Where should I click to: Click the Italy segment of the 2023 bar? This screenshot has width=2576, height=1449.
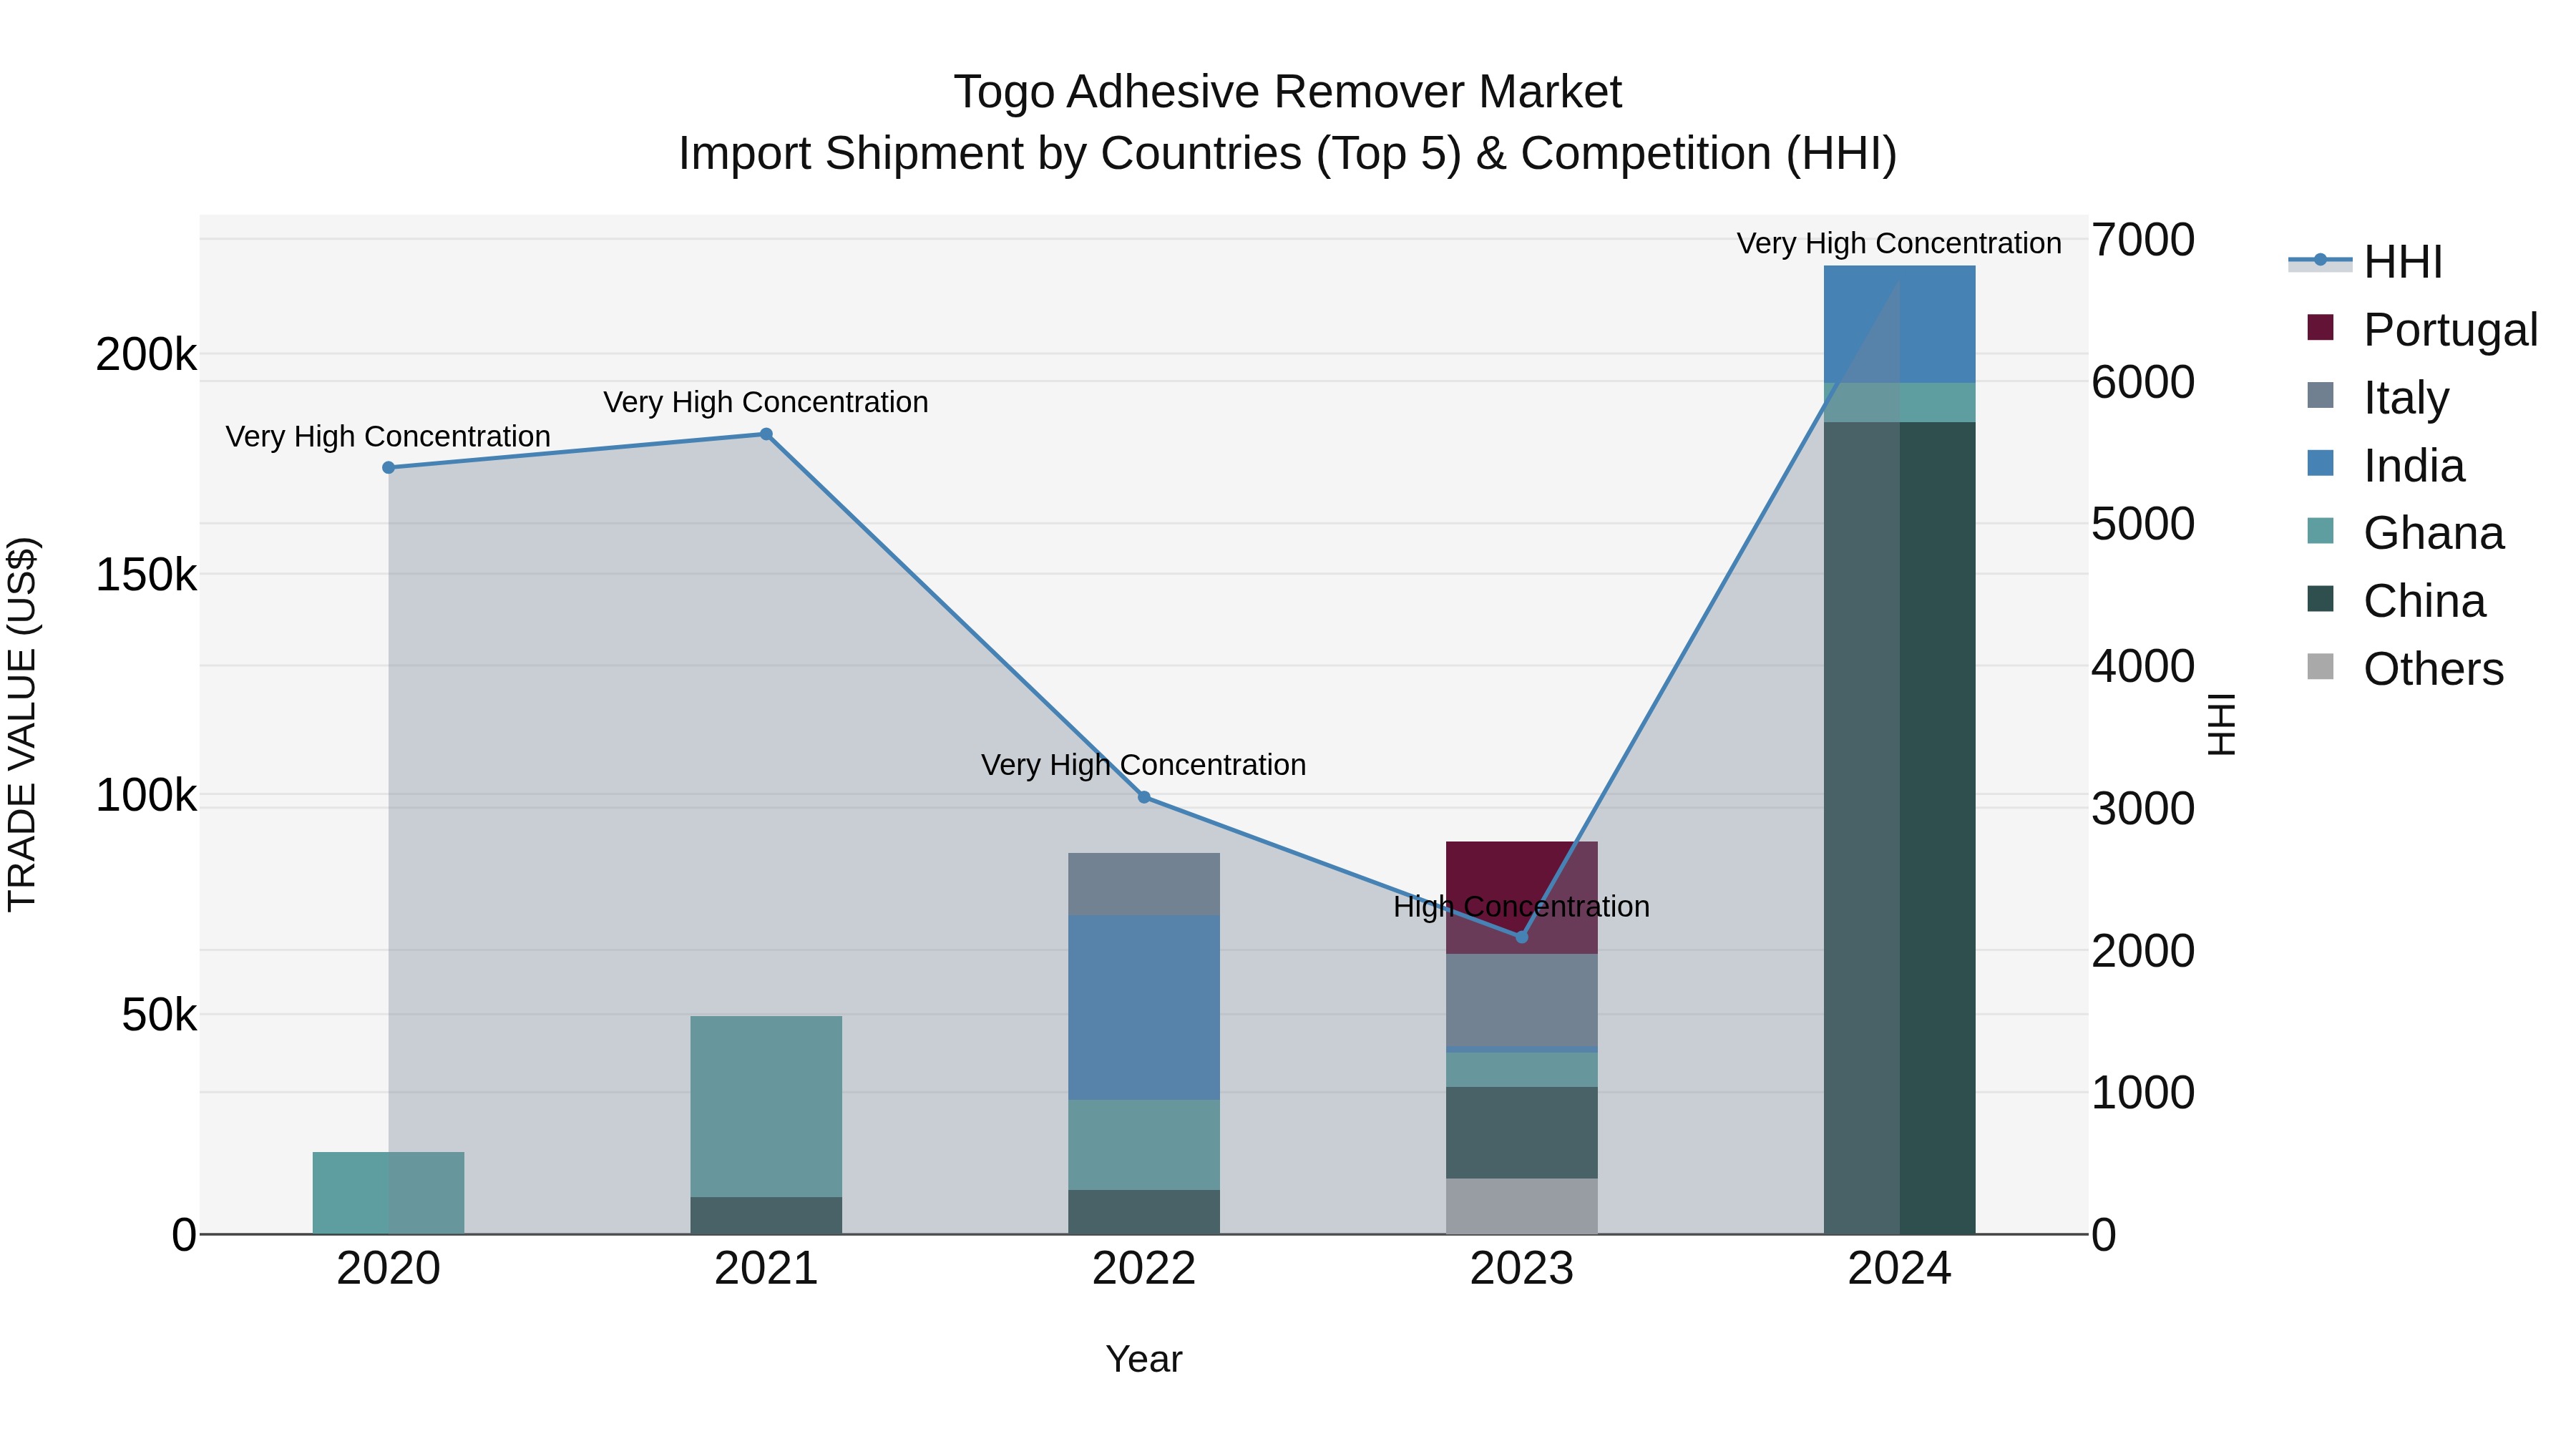coord(1522,1000)
